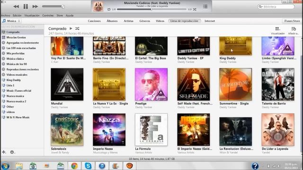Open the Sobredoxis album cover
This screenshot has height=170, width=303.
pyautogui.click(x=67, y=129)
